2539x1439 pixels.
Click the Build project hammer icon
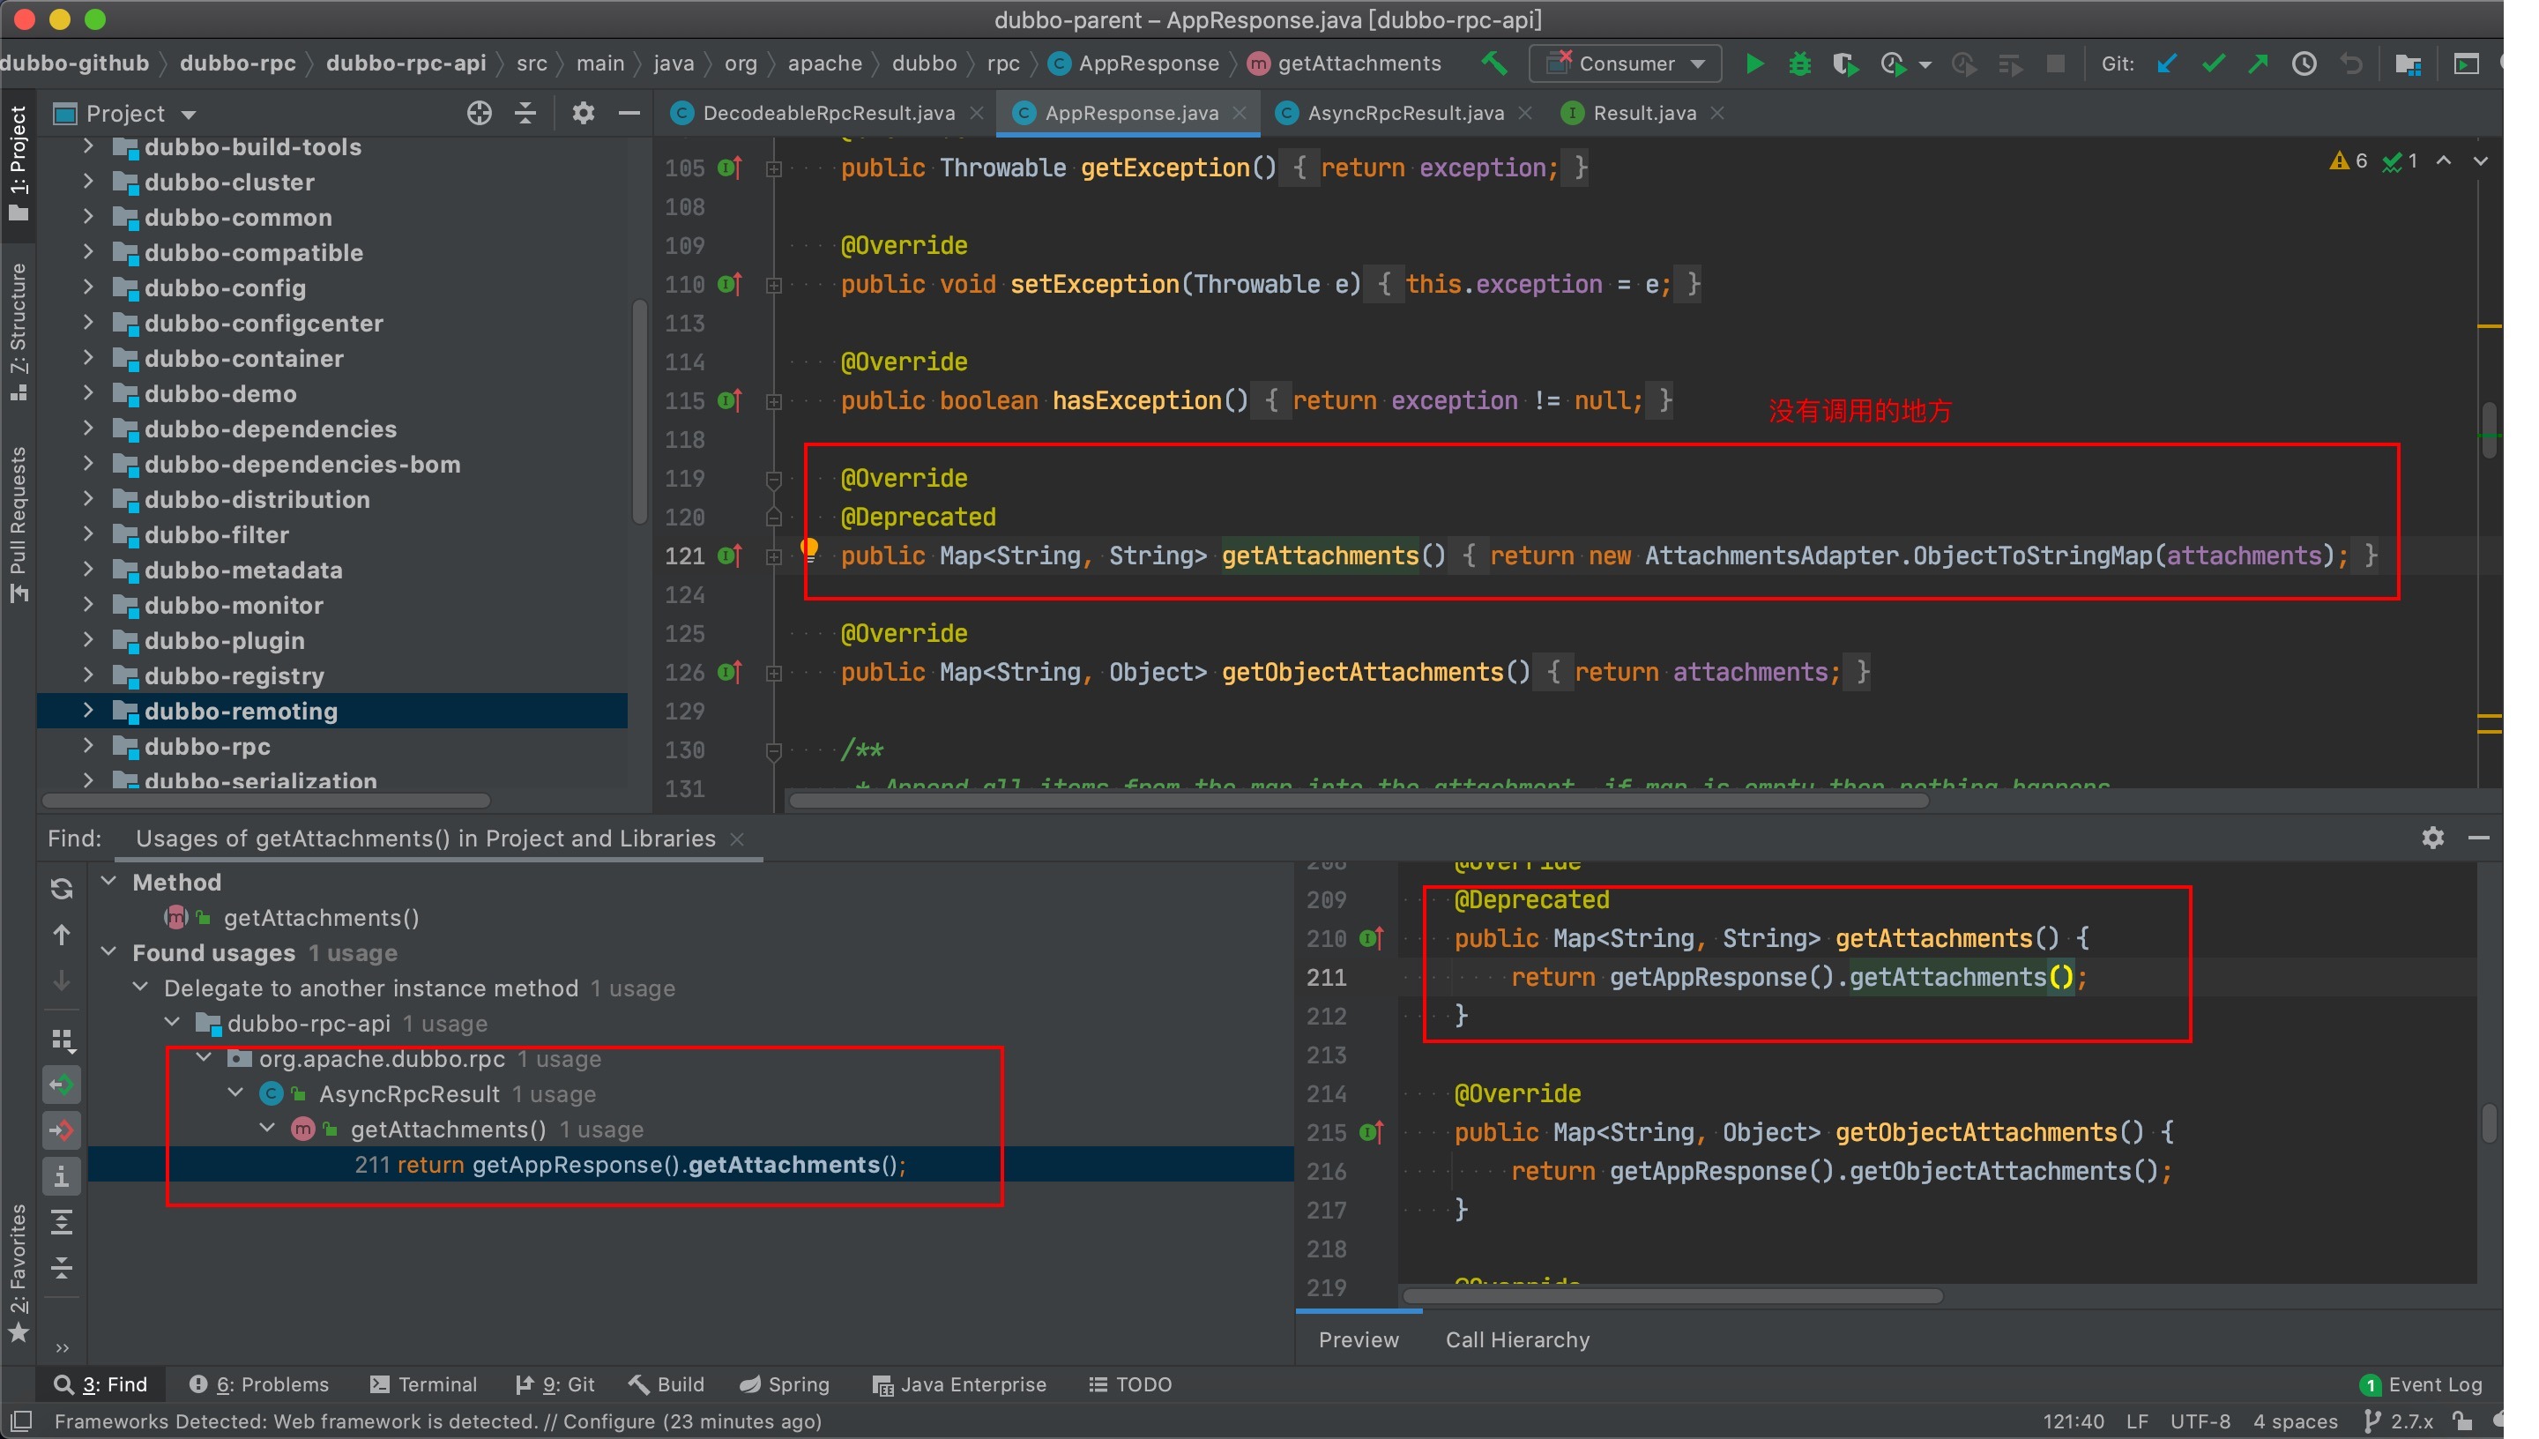point(1493,64)
